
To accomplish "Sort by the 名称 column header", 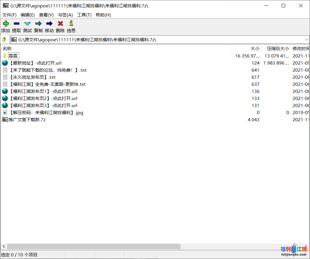I will [x=7, y=49].
